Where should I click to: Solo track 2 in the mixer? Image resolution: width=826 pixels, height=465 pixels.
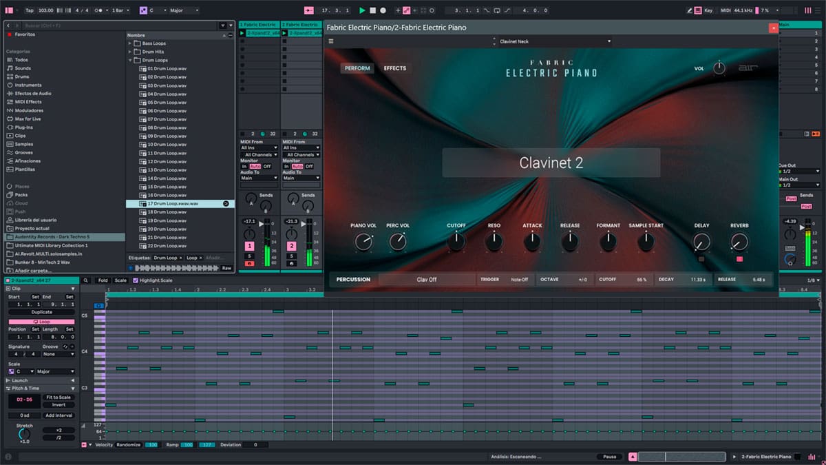[x=291, y=256]
